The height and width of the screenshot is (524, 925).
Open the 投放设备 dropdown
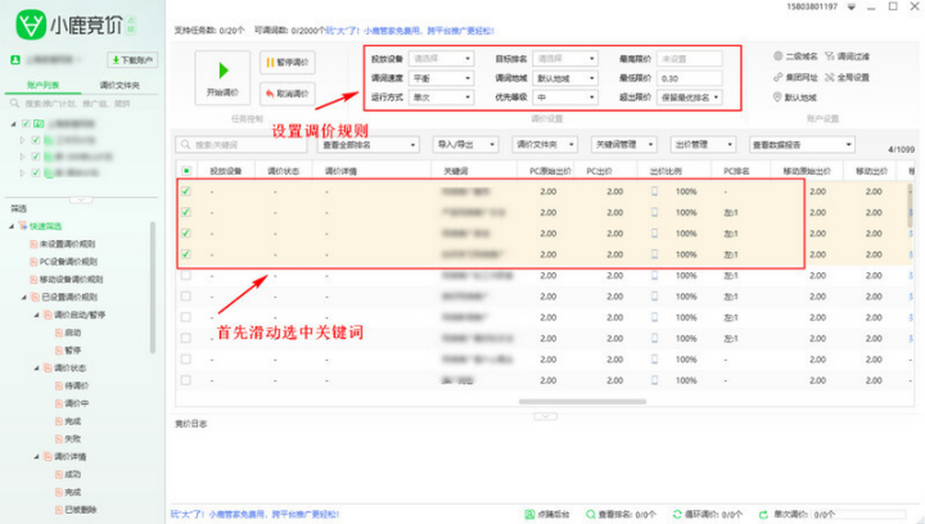442,58
